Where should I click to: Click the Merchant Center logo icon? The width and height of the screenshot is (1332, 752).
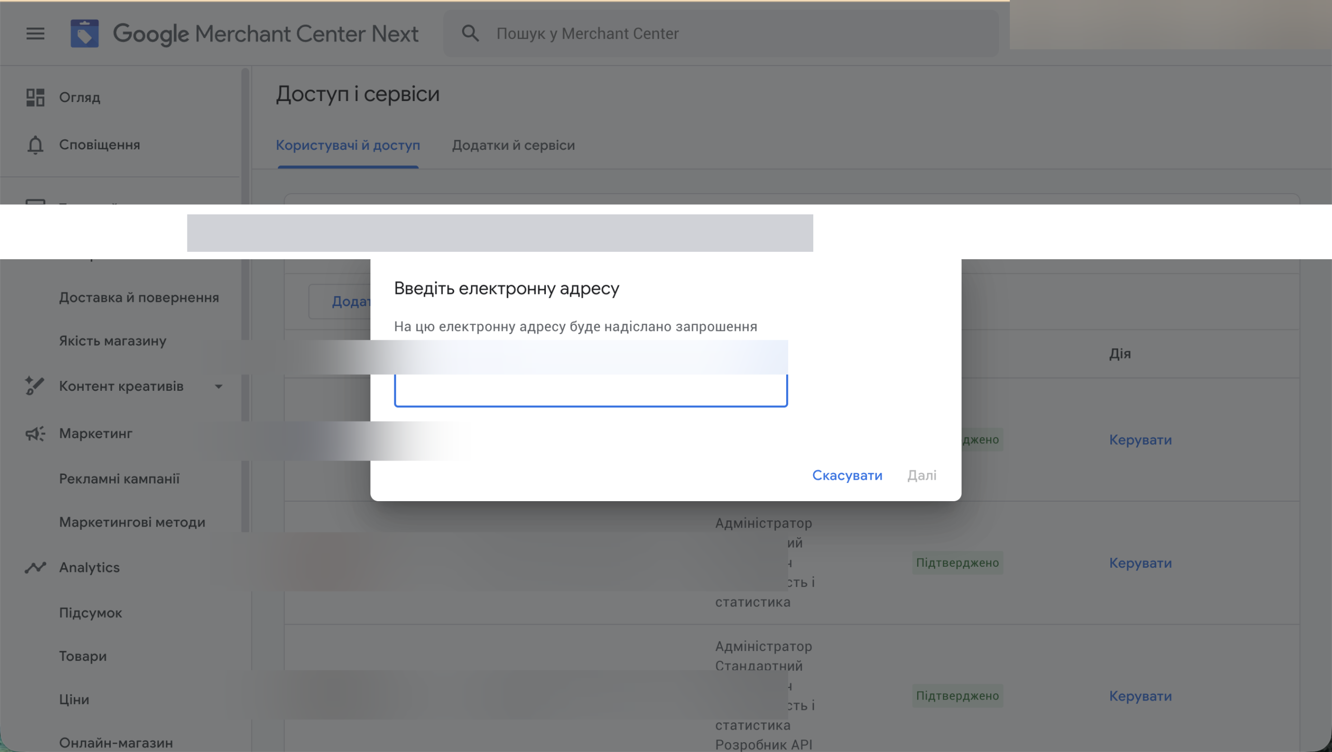pyautogui.click(x=85, y=34)
